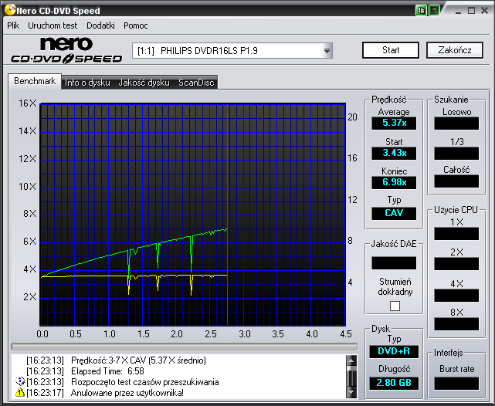Screen dimensions: 495x406
Task: Switch to the ScanDisc tab
Action: (x=196, y=83)
